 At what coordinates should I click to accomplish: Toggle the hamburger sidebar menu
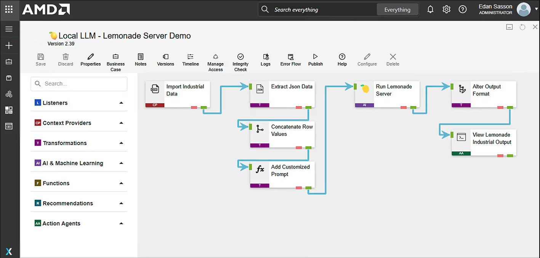pos(9,29)
